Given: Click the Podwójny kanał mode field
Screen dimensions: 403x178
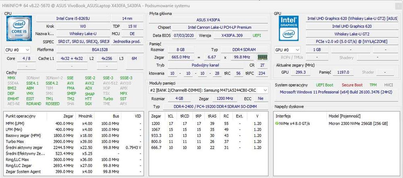Looking at the screenshot, I should pos(205,65).
